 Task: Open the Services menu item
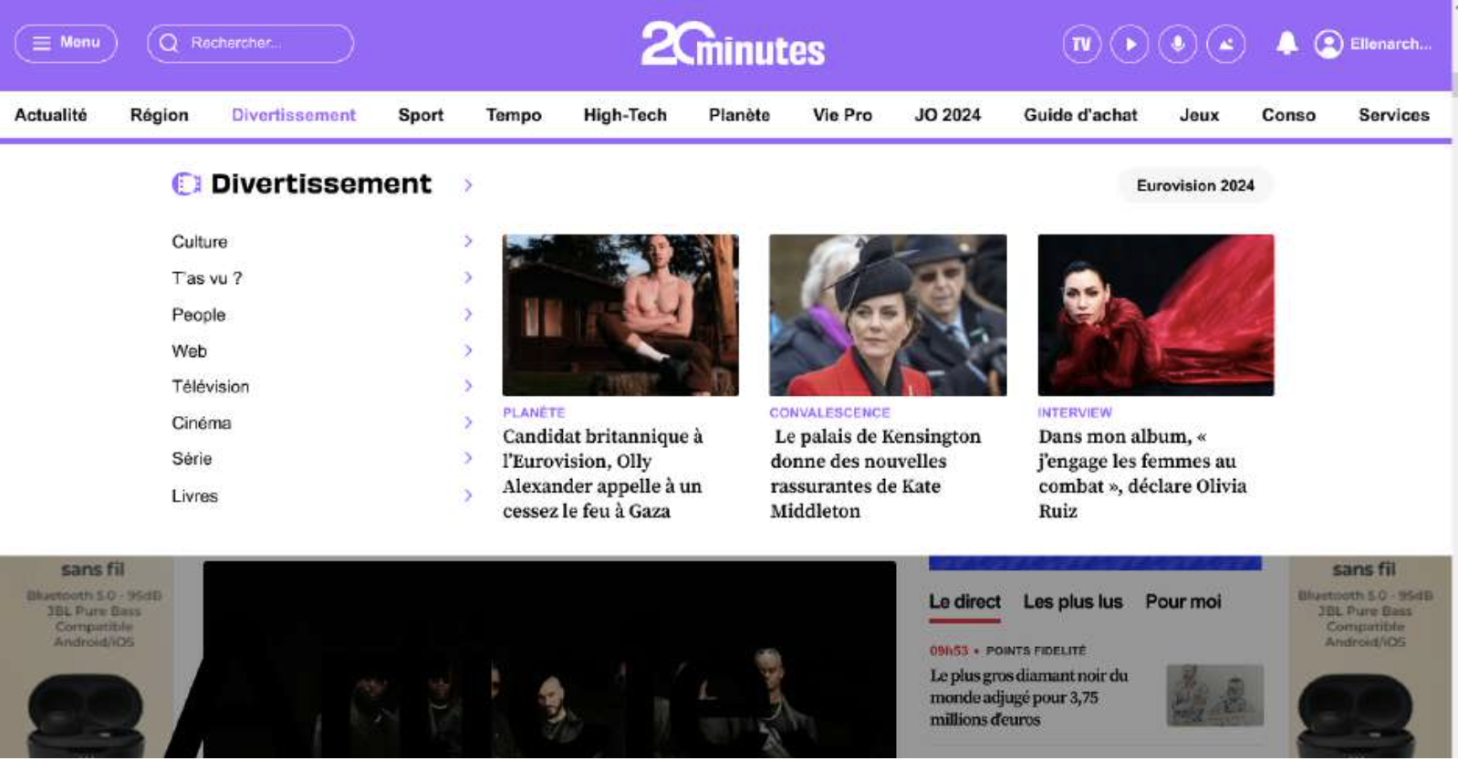click(x=1393, y=115)
